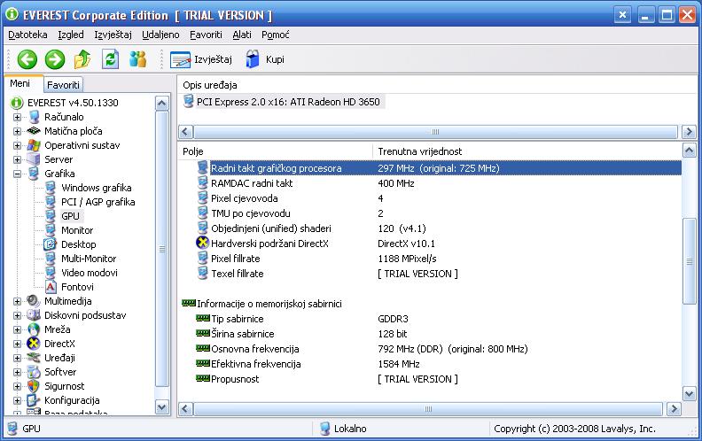Click the Fontovi letter A icon
The width and height of the screenshot is (702, 441).
point(51,287)
